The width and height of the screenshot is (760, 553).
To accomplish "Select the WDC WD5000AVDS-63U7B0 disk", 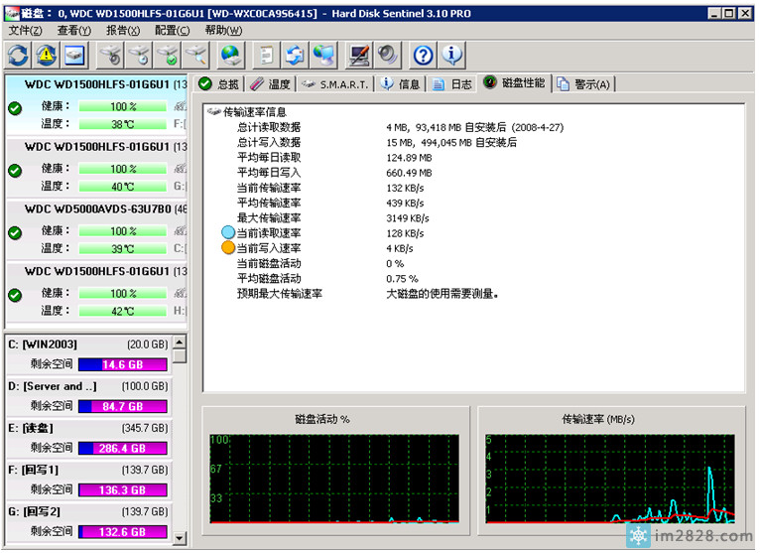I will click(97, 209).
